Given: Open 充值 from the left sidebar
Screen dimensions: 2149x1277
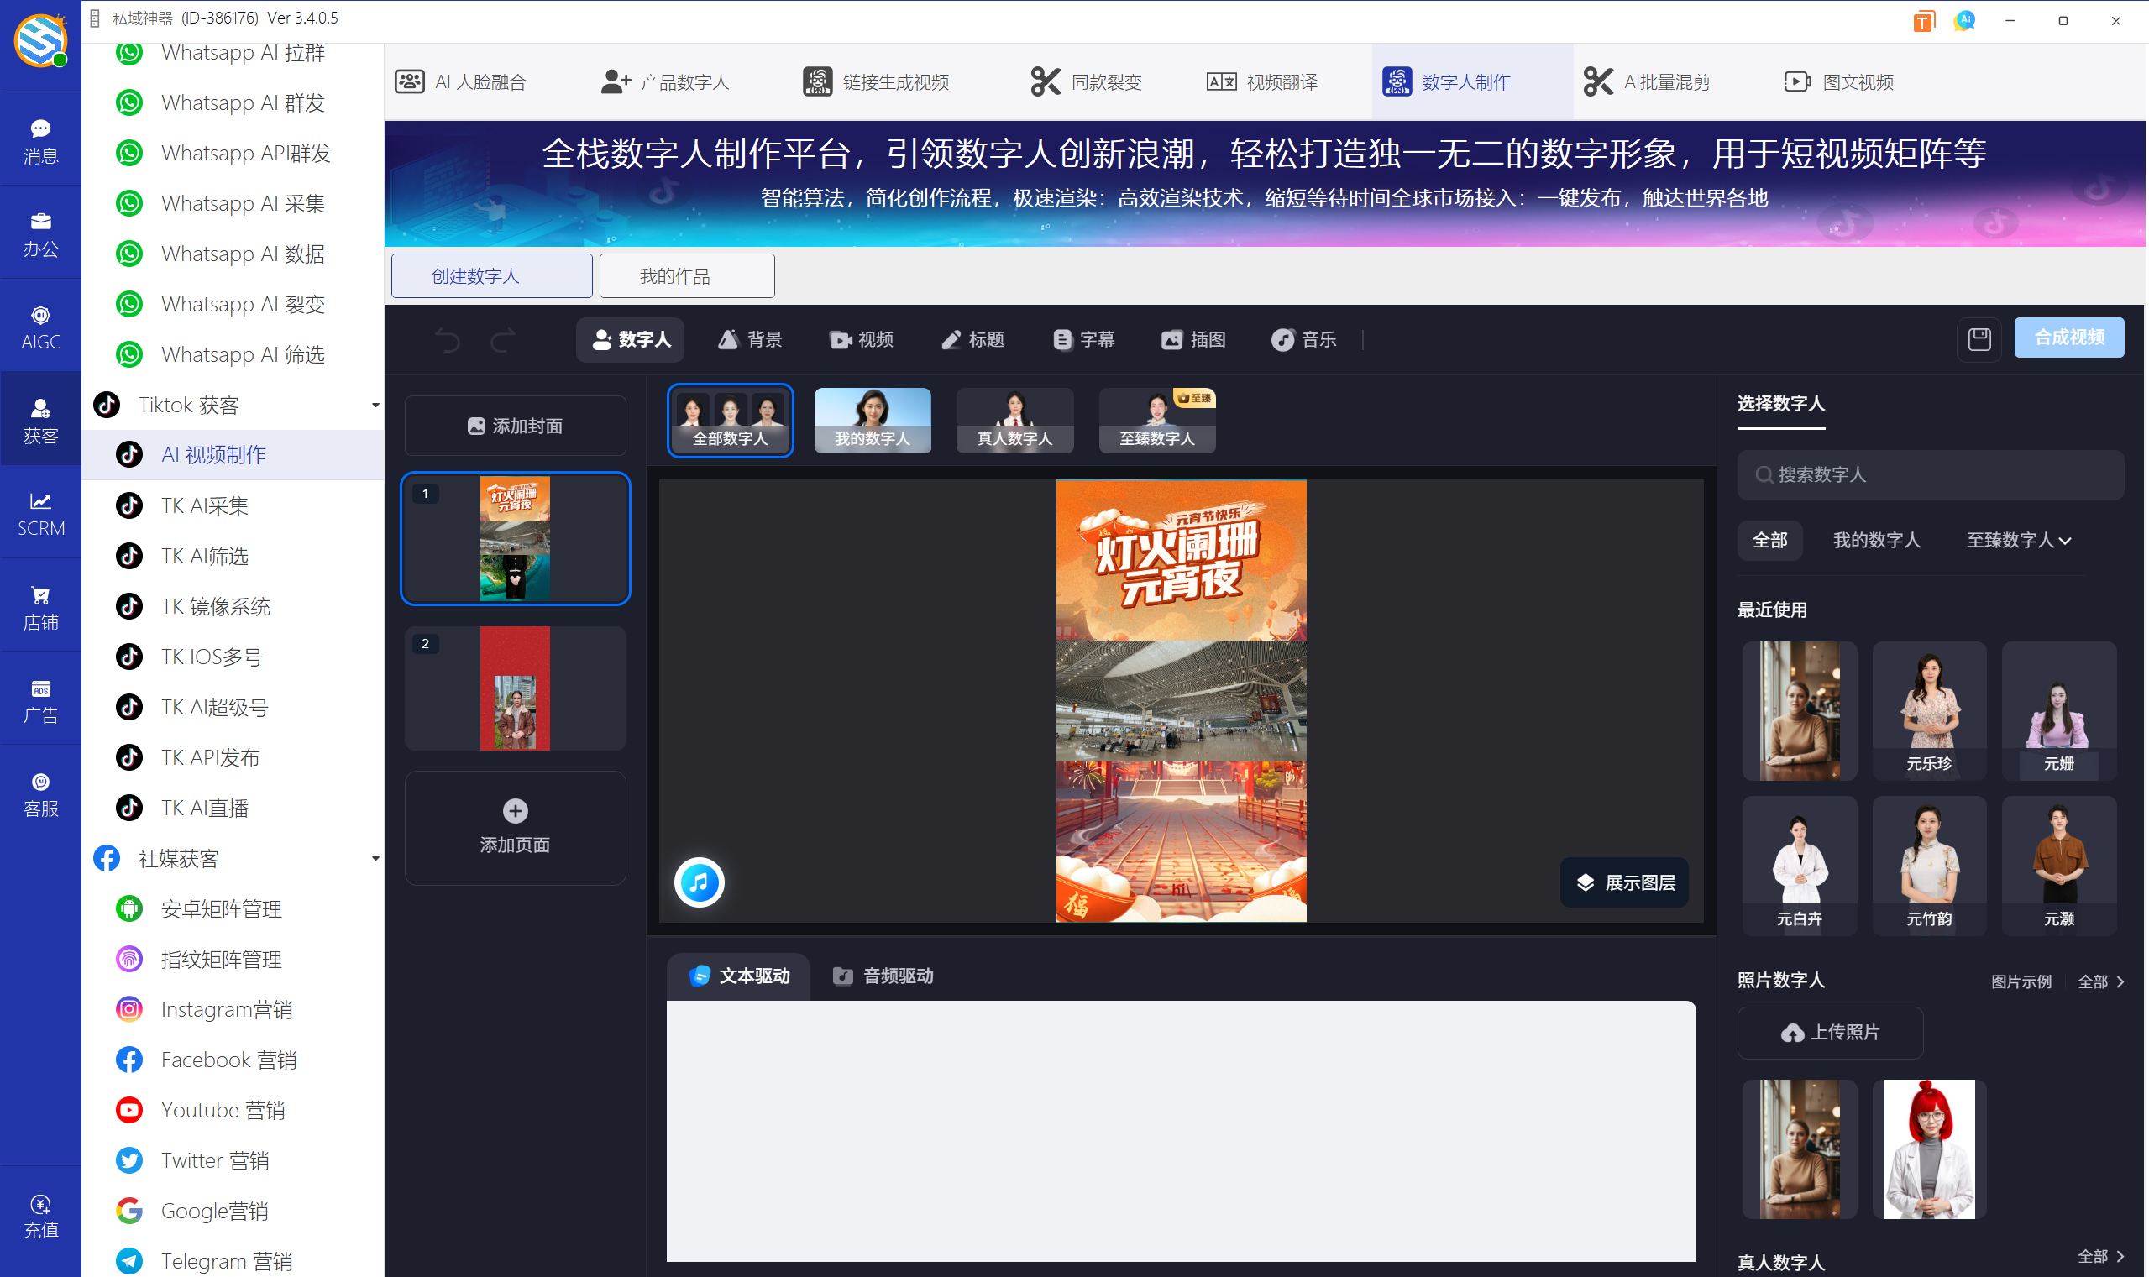Looking at the screenshot, I should click(x=40, y=1215).
